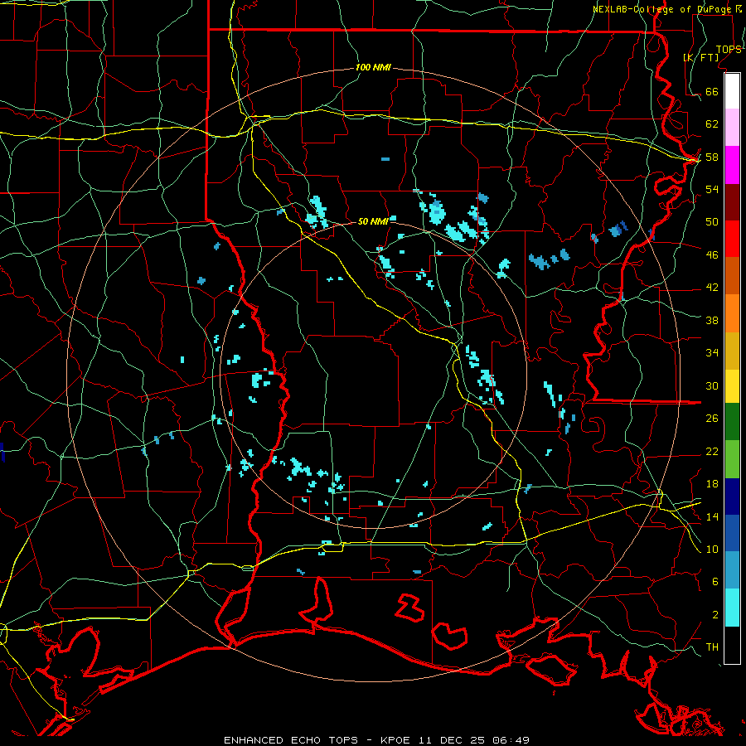The image size is (746, 746).
Task: Click the legend value "26"
Action: [712, 419]
